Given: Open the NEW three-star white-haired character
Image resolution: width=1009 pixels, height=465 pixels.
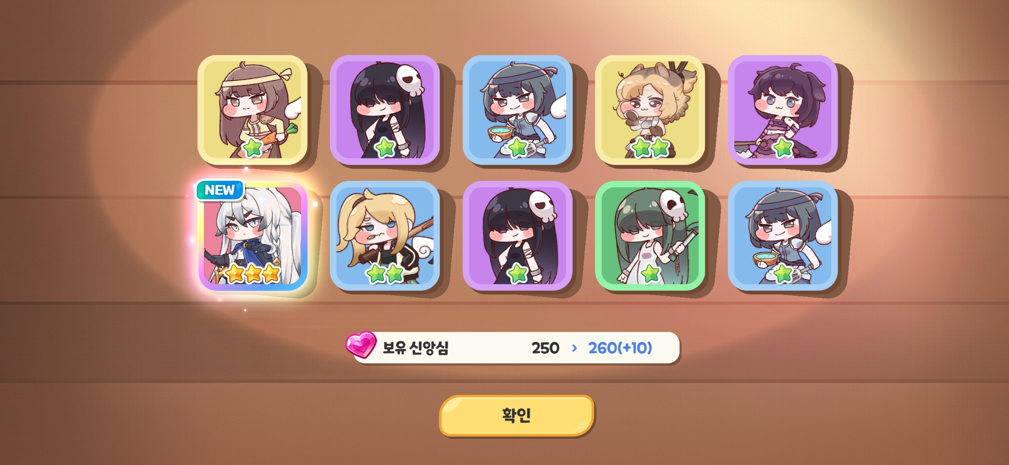Looking at the screenshot, I should [252, 236].
